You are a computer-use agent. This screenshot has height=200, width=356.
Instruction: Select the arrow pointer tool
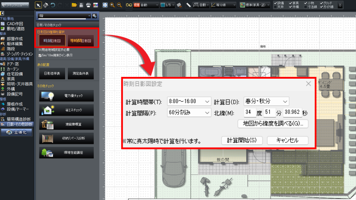click(38, 5)
